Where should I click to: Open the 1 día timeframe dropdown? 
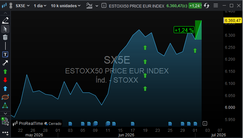[40, 6]
